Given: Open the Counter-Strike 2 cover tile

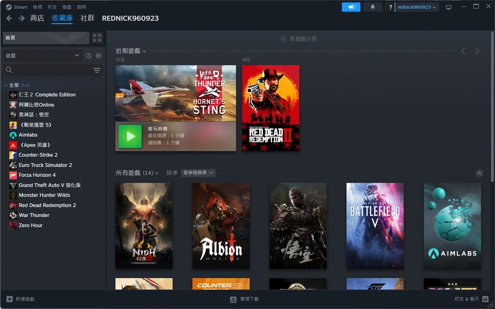Looking at the screenshot, I should click(221, 284).
